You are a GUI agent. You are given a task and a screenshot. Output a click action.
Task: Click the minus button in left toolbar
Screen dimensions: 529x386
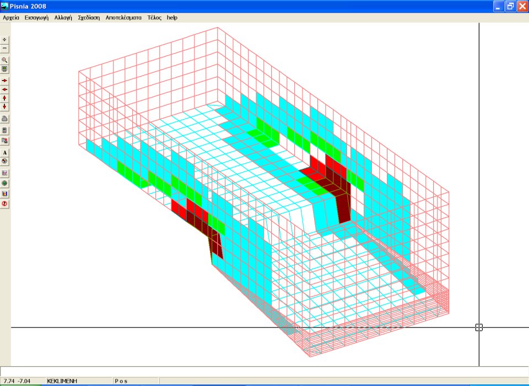(x=5, y=49)
